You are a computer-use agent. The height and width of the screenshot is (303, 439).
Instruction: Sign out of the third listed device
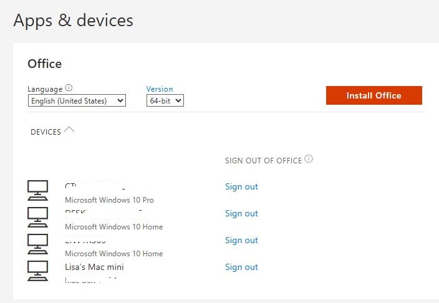coord(241,240)
